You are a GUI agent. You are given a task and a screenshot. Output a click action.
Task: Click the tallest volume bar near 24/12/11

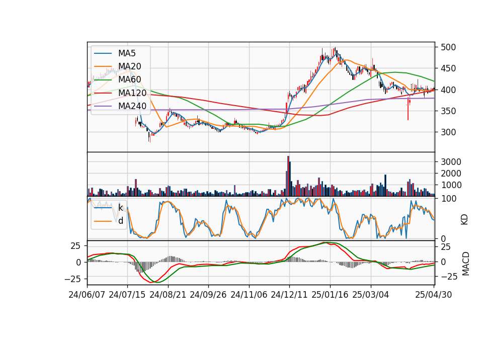pos(288,176)
